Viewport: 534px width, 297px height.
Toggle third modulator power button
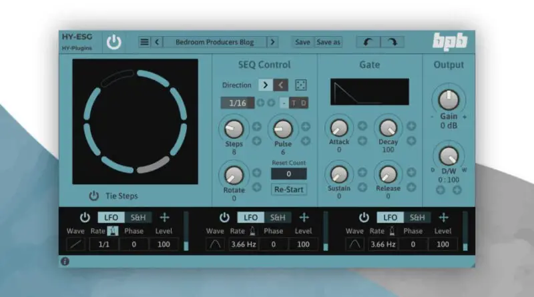[x=364, y=218]
